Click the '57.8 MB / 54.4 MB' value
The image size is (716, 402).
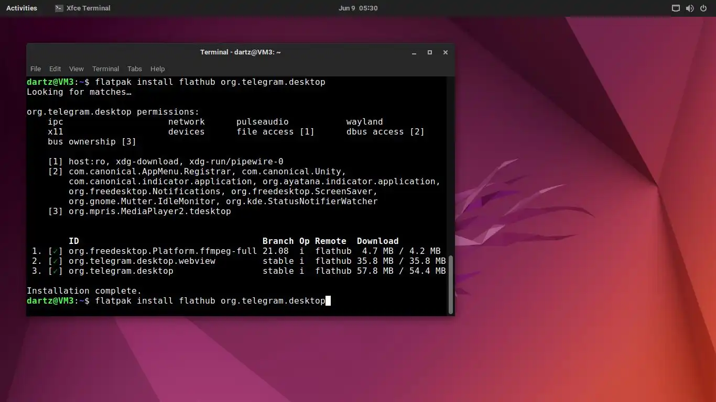point(402,271)
